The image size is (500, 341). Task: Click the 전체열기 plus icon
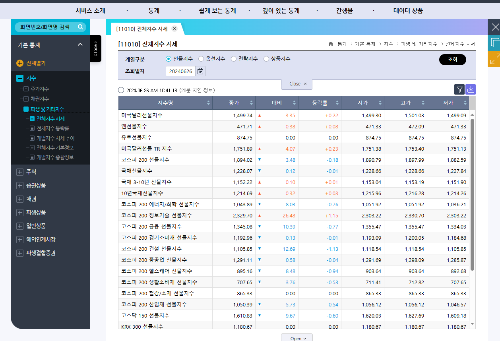20,62
